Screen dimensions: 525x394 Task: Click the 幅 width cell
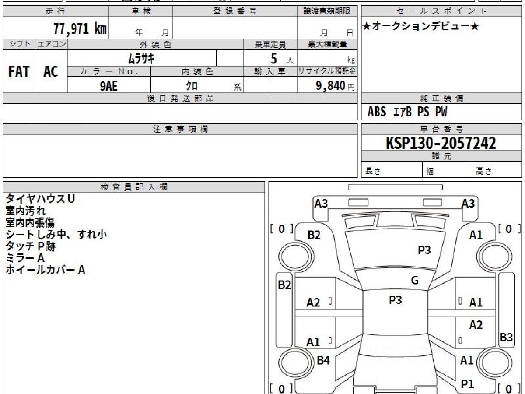point(448,170)
